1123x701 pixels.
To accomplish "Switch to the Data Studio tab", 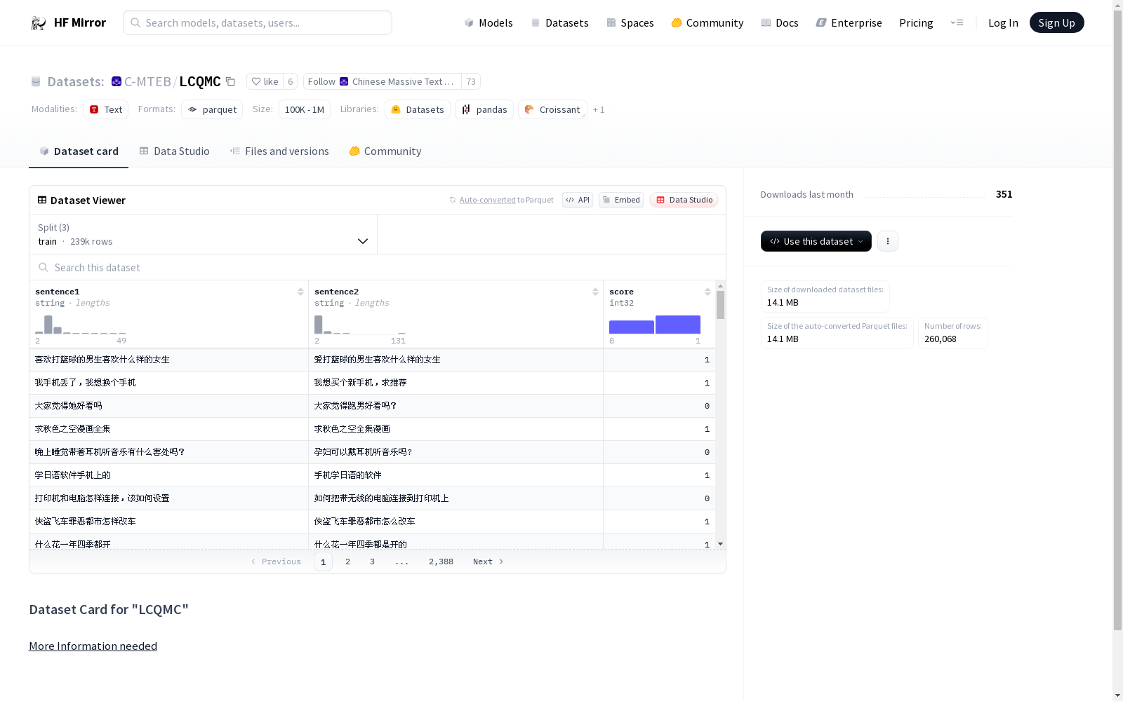I will pos(175,151).
